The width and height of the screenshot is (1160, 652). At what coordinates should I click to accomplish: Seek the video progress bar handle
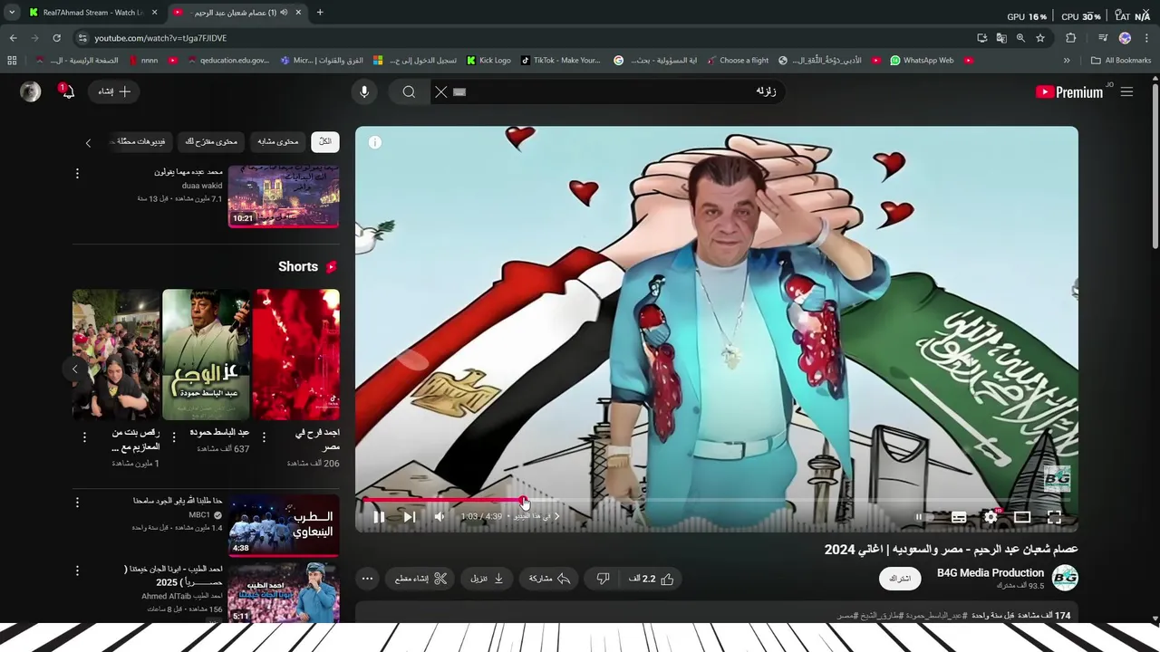[x=524, y=500]
